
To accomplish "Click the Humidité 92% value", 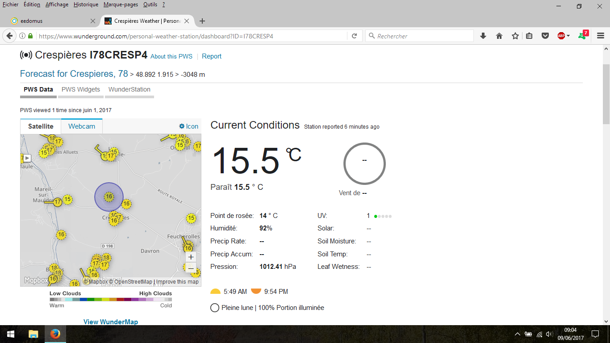I will [x=266, y=228].
